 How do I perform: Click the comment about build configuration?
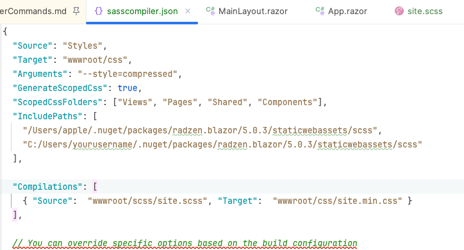(185, 244)
